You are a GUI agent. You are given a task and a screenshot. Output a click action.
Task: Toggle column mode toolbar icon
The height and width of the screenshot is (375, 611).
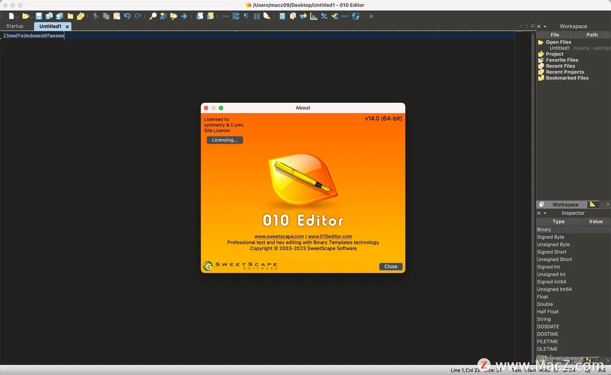(x=257, y=16)
